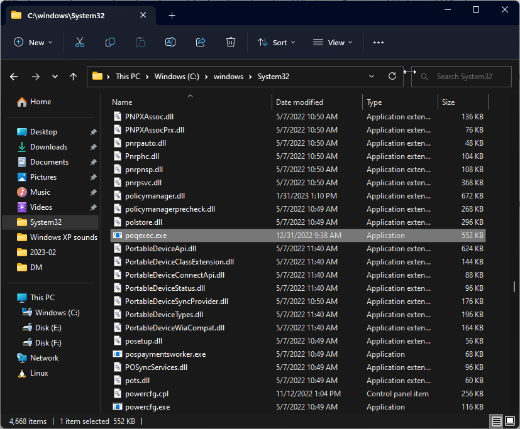Expand the address bar history dropdown

pyautogui.click(x=372, y=76)
